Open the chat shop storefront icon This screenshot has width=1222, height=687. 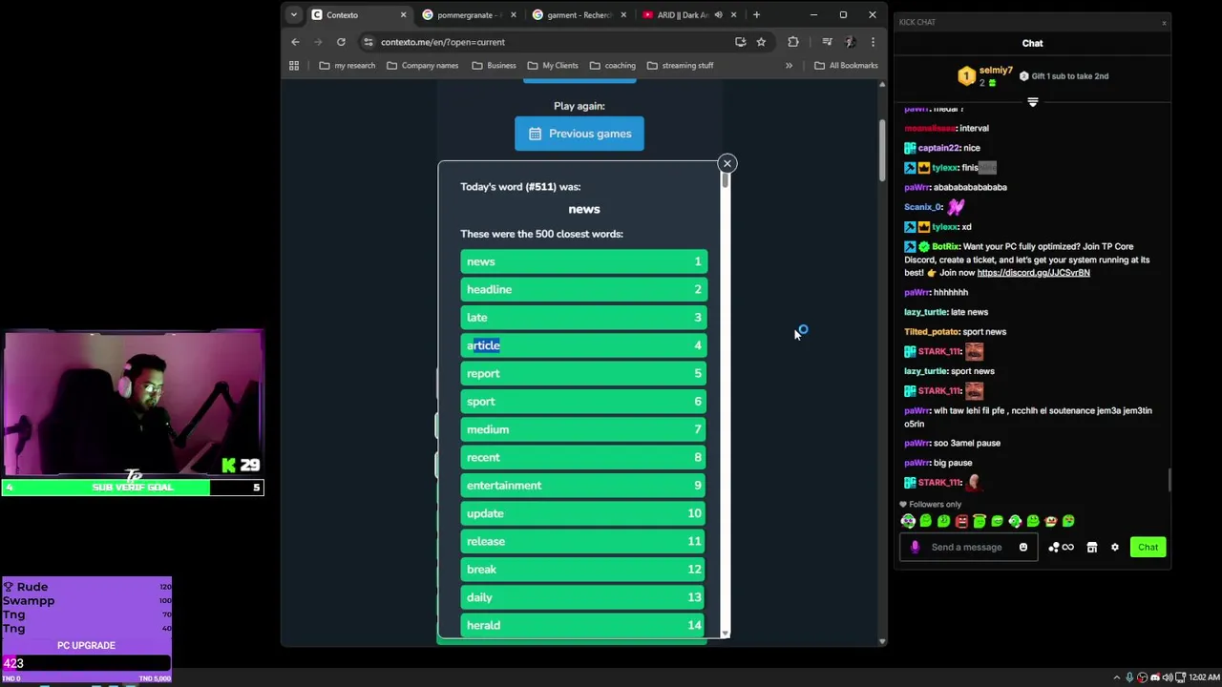coord(1092,548)
